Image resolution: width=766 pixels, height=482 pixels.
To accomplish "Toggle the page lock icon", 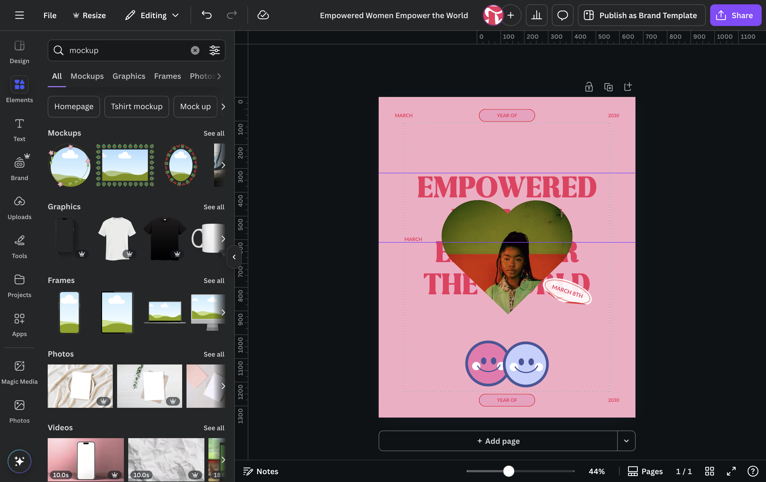I will point(589,87).
